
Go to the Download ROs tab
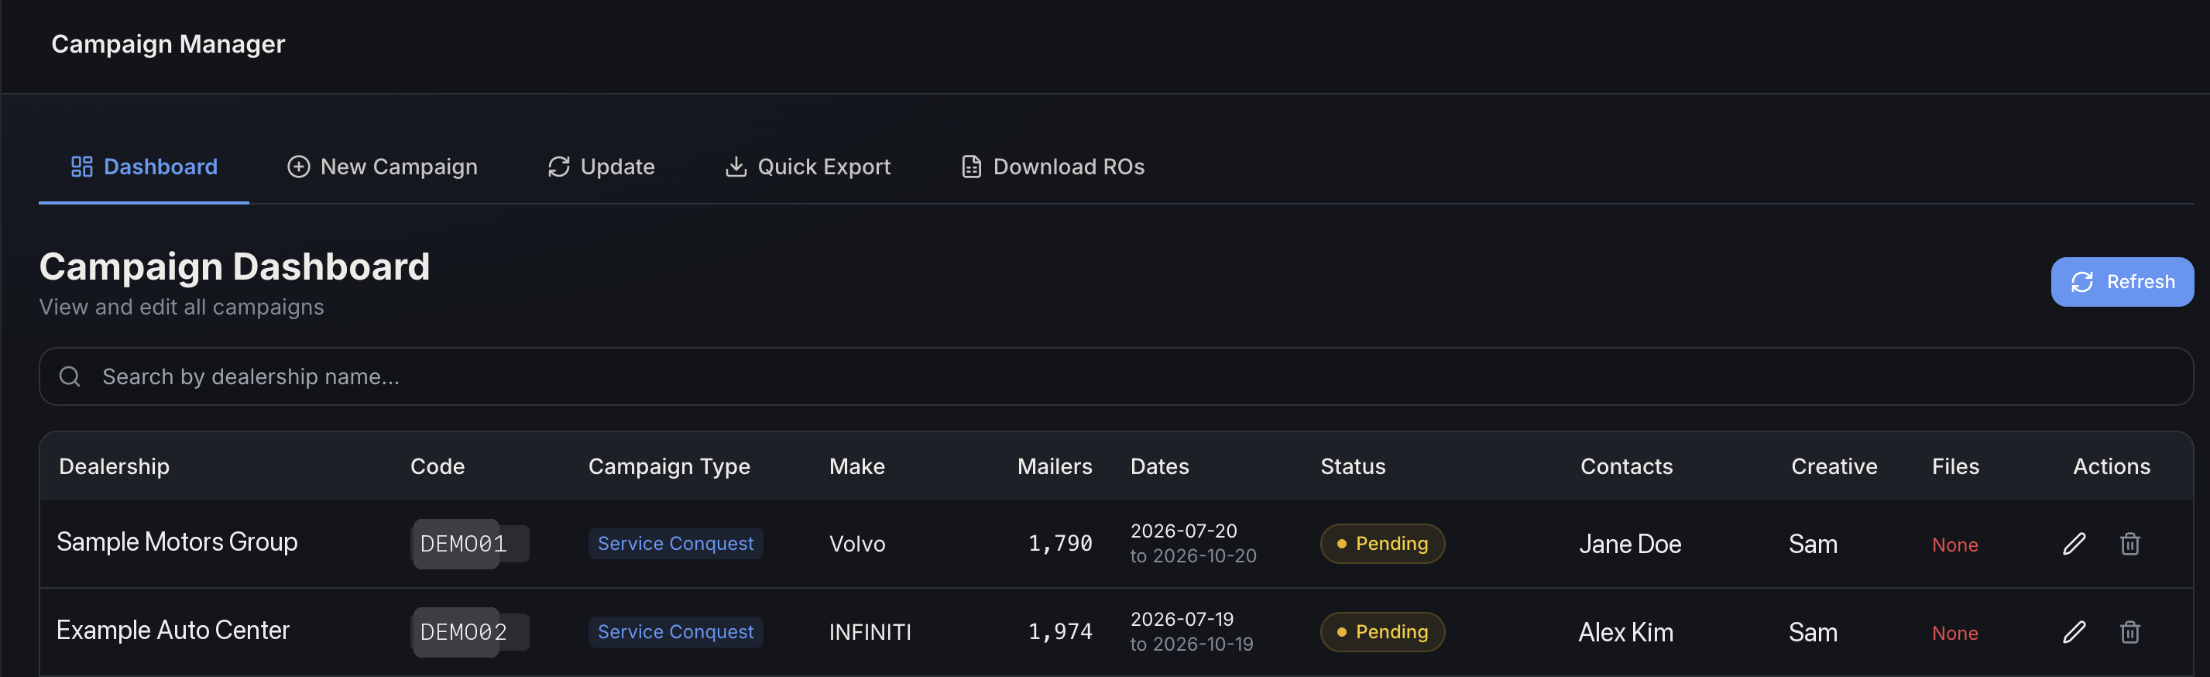point(1052,167)
